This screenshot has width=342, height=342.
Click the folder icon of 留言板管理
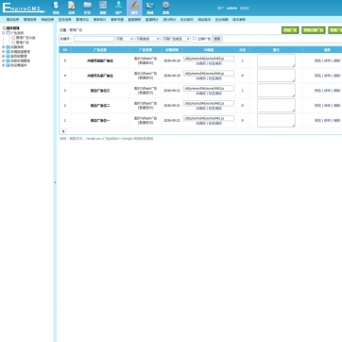[x=9, y=56]
